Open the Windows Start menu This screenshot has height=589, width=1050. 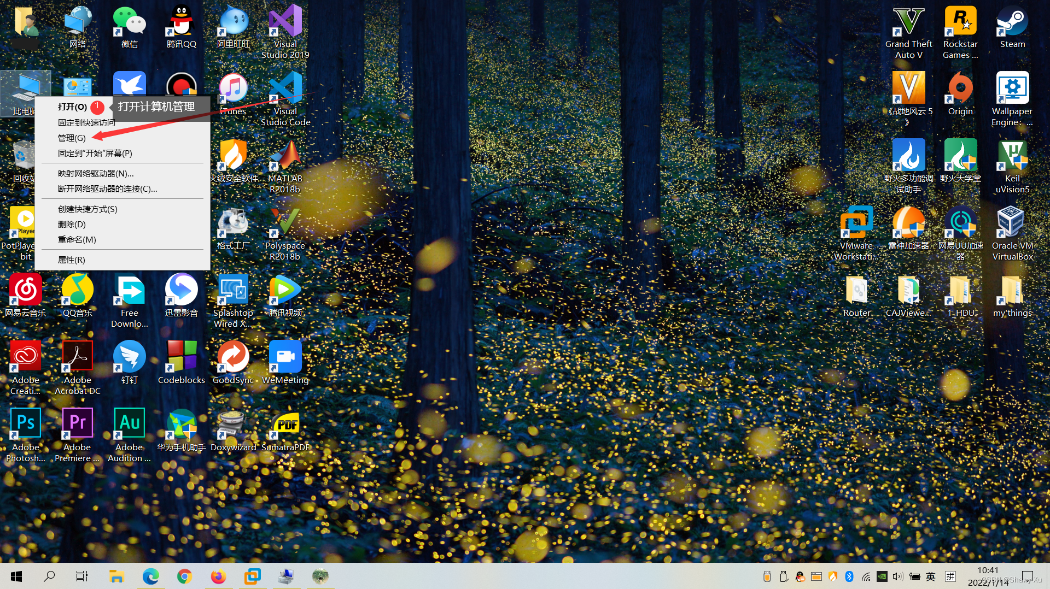[16, 576]
